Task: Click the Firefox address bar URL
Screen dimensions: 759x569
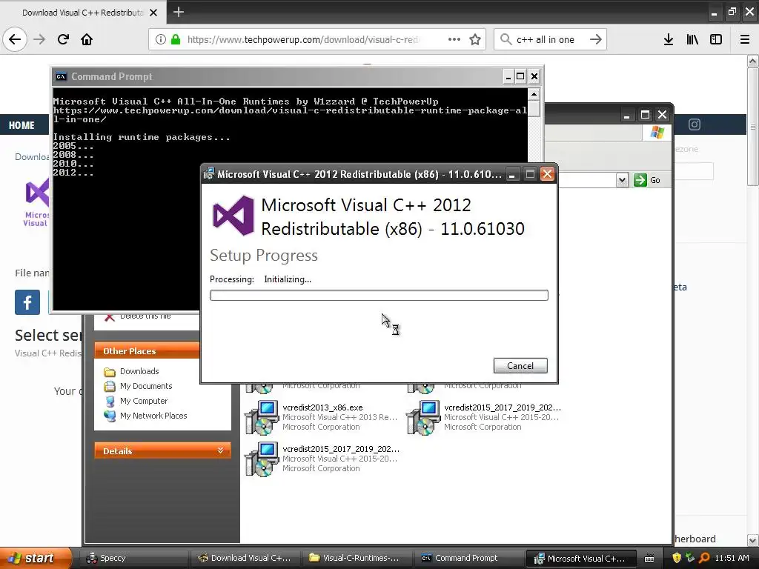Action: click(x=303, y=39)
